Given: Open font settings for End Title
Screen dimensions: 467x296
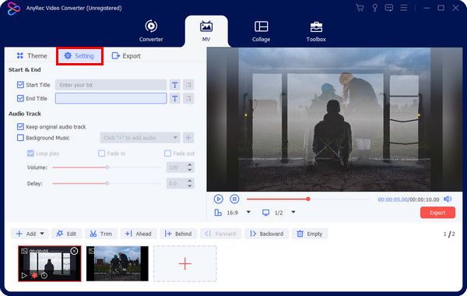Looking at the screenshot, I should [x=175, y=98].
